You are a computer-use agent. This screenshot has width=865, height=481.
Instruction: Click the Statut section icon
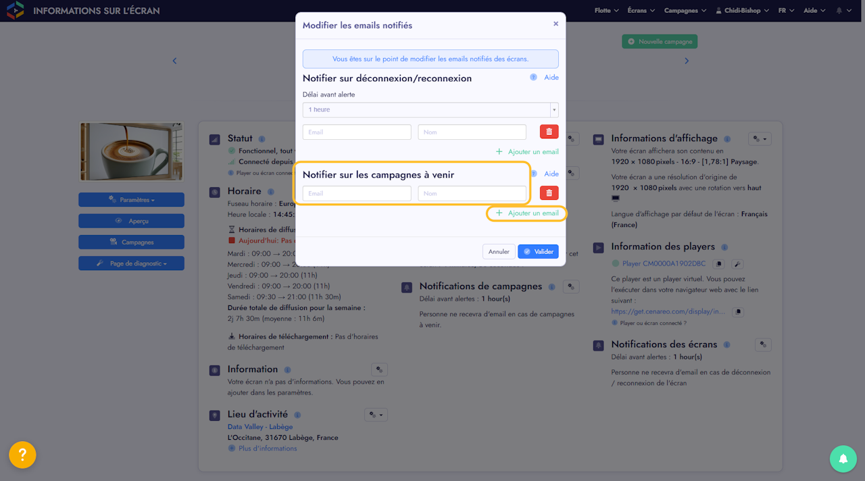pos(215,139)
